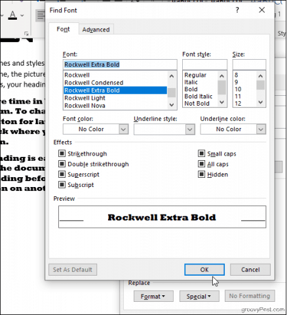Click font list scroll up arrow
Image resolution: width=287 pixels, height=315 pixels.
[x=172, y=76]
